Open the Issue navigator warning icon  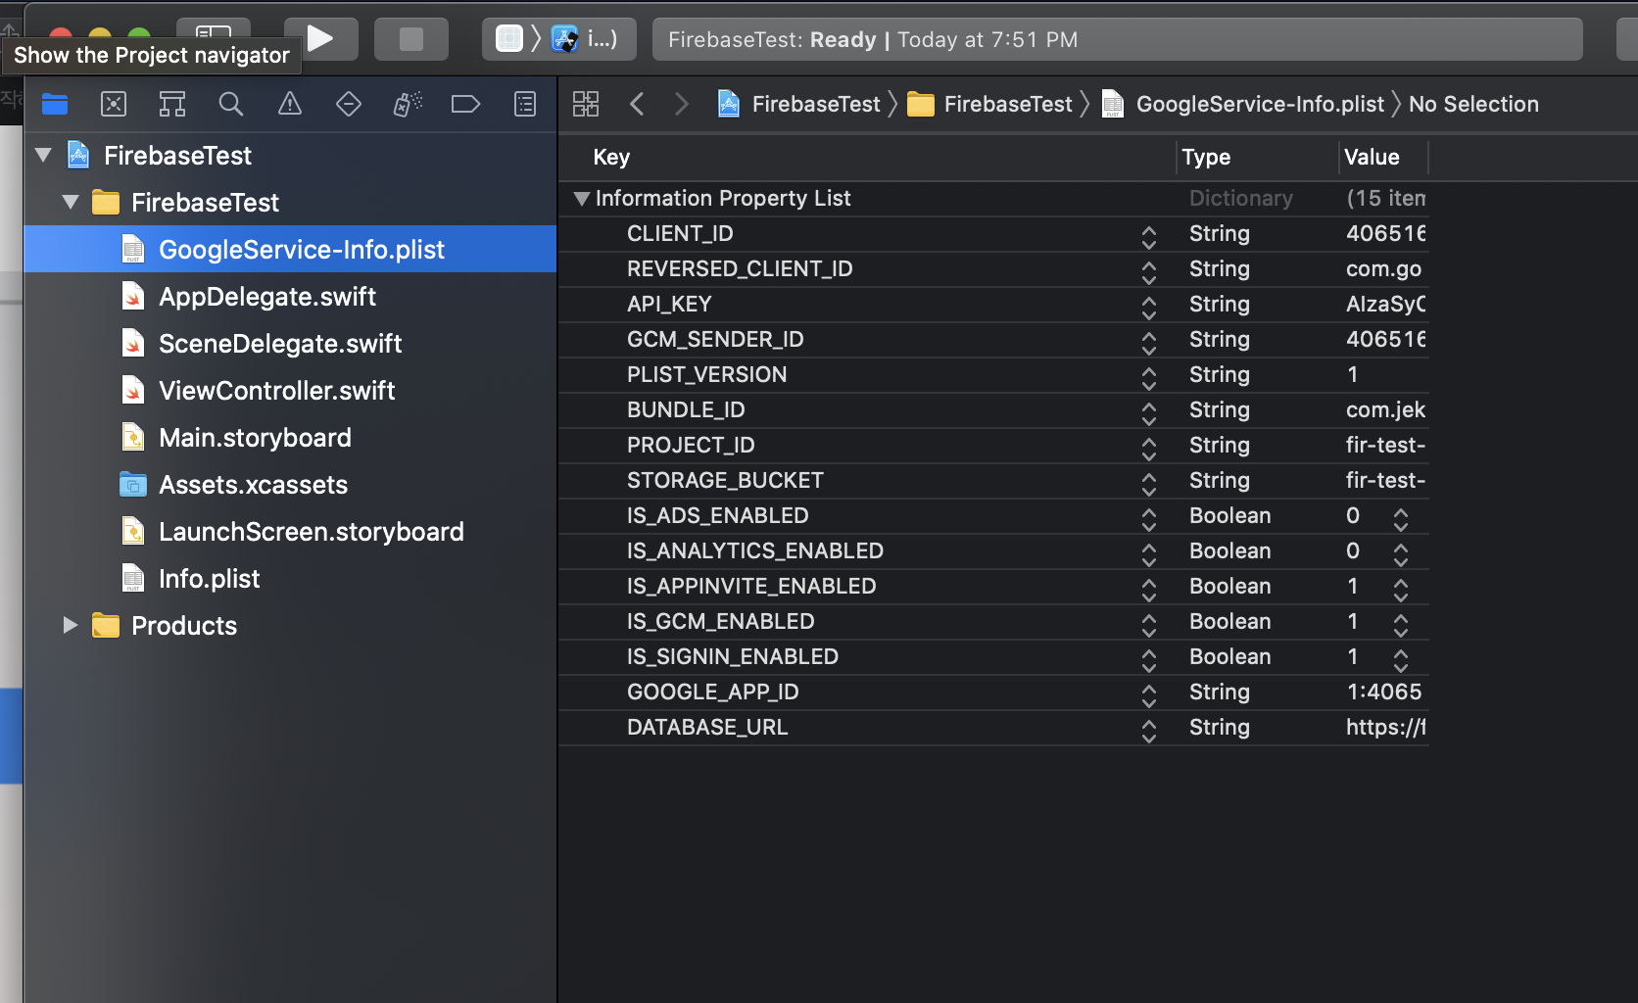click(290, 104)
